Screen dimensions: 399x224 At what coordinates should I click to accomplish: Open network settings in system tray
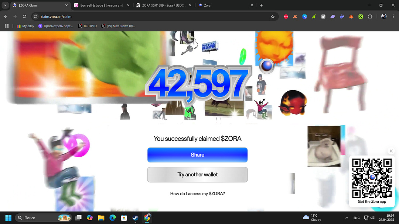point(366,218)
